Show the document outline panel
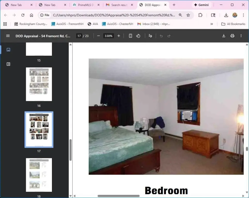This screenshot has height=198, width=249. click(x=8, y=64)
